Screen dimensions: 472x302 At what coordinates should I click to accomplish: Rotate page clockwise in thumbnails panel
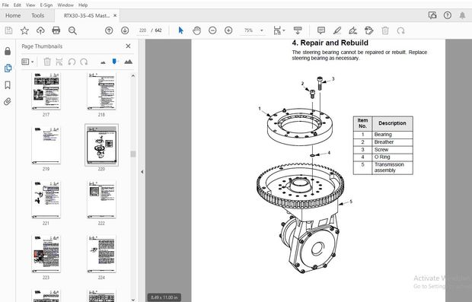tap(84, 62)
